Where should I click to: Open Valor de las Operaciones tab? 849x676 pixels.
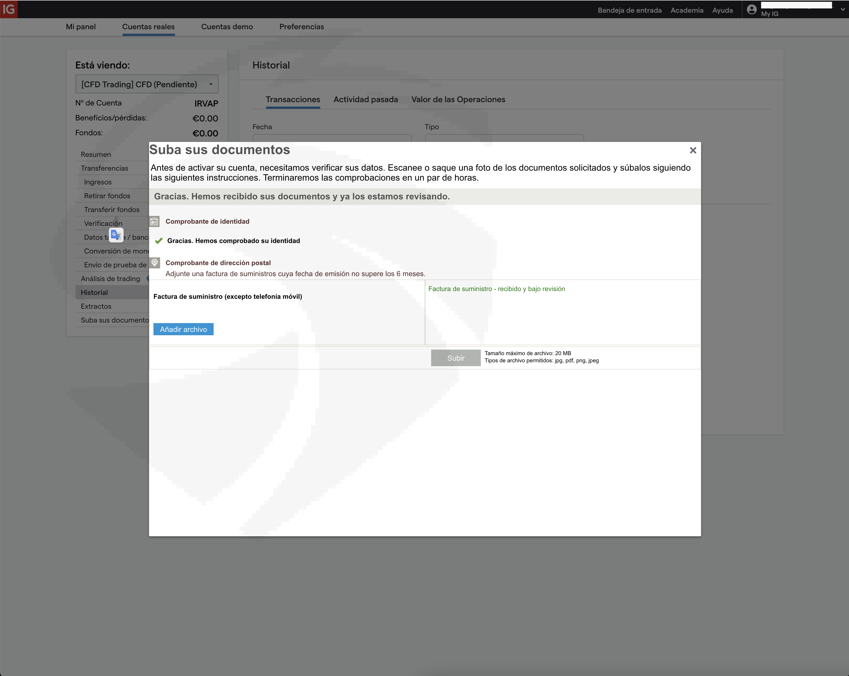click(458, 100)
